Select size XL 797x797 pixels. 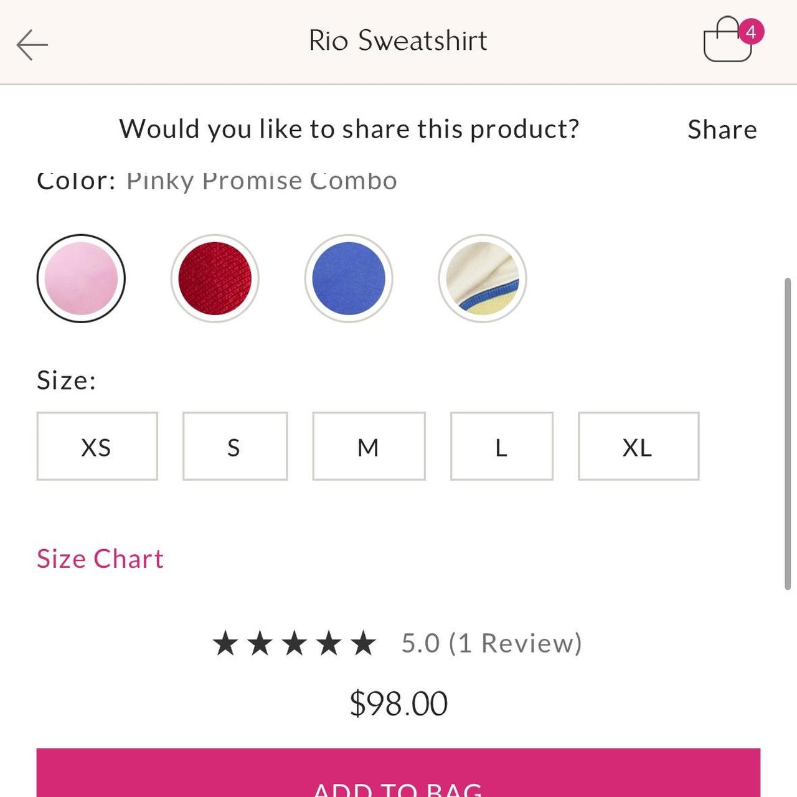[x=638, y=446]
